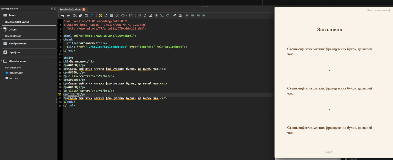Click the content.opf blue info icon
Viewport: 393px width, 160px height.
pyautogui.click(x=7, y=73)
